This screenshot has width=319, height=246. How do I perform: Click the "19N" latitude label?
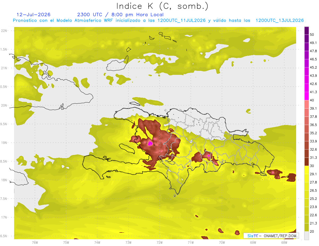click(x=4, y=143)
